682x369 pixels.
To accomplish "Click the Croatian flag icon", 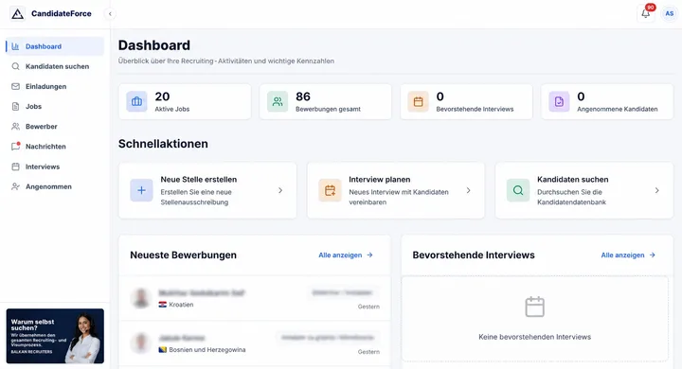I will pos(163,305).
